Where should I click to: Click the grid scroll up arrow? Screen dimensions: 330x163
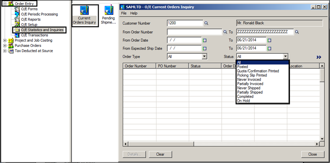pyautogui.click(x=322, y=66)
